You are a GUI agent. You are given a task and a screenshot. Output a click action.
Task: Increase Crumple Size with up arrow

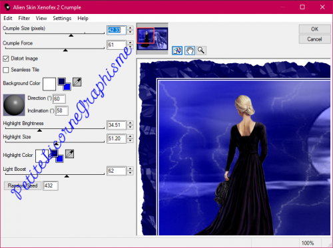click(x=131, y=28)
